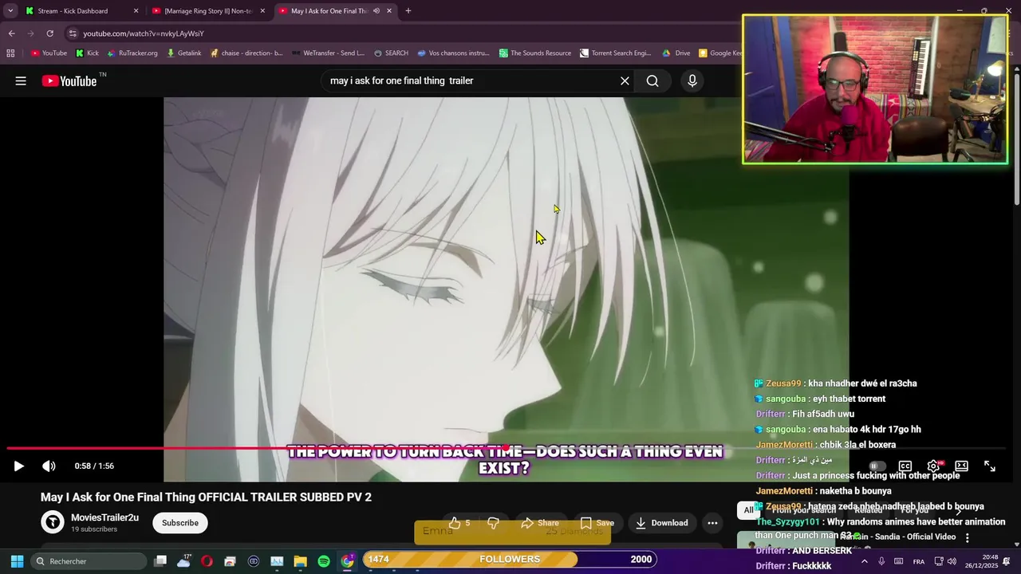1021x574 pixels.
Task: Mute the video player volume
Action: 49,466
